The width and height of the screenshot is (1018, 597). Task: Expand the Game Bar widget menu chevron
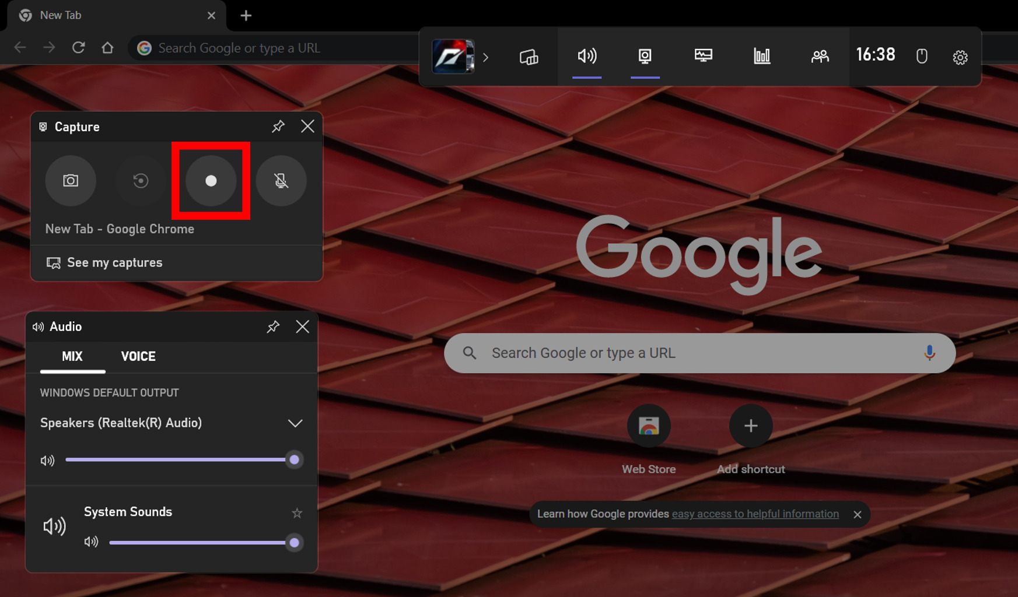486,57
